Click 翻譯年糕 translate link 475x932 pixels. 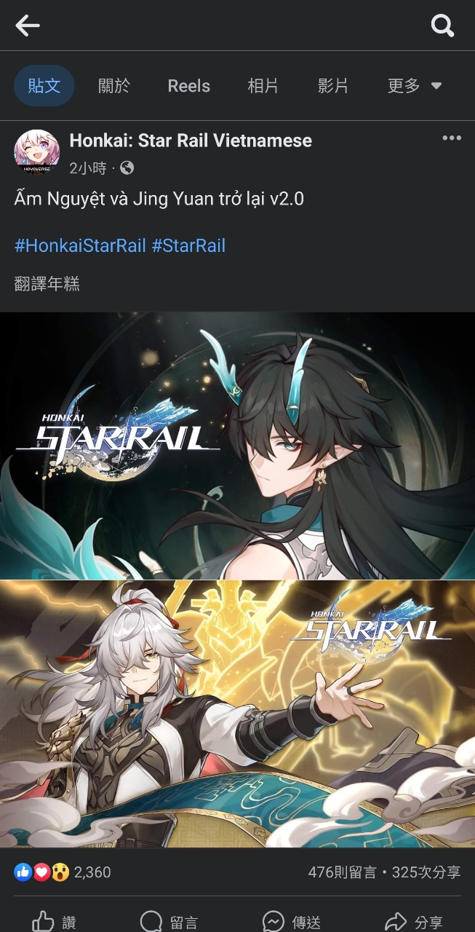click(47, 284)
